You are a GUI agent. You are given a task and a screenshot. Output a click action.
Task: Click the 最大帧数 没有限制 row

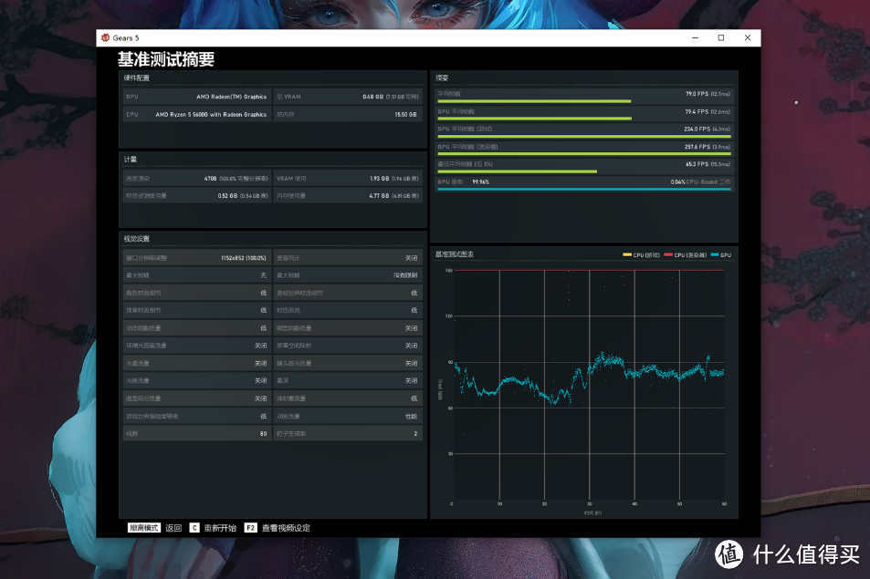[x=348, y=275]
